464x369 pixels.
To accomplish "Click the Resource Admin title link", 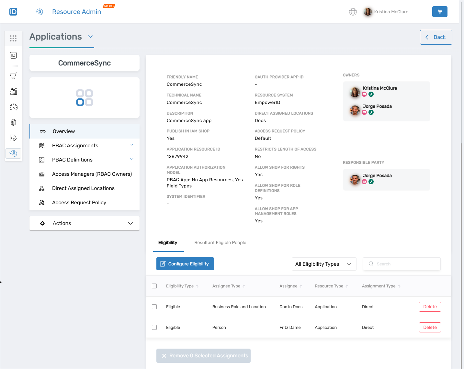I will (x=76, y=12).
